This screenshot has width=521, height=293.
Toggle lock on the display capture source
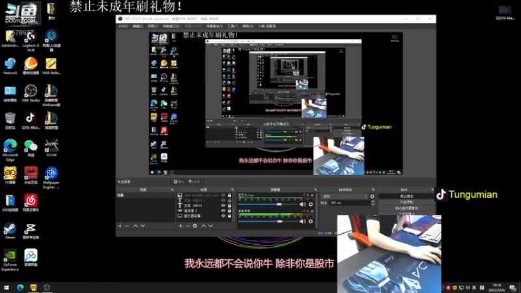tap(229, 216)
